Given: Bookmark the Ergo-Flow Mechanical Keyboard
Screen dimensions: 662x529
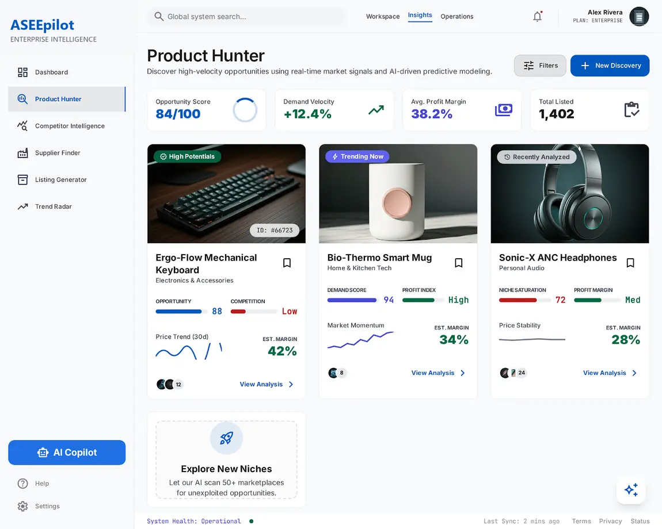Looking at the screenshot, I should [x=287, y=263].
